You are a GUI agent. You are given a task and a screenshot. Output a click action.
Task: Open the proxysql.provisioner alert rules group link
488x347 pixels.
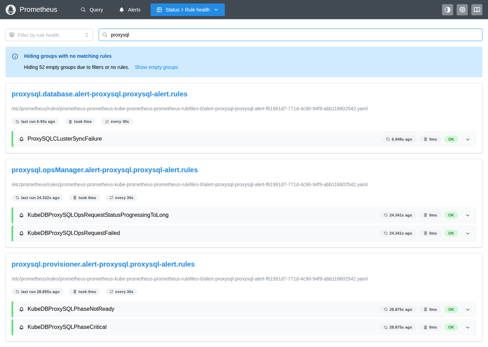click(103, 264)
